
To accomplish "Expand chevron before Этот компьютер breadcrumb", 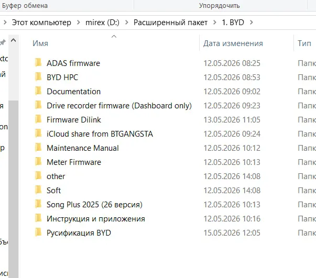I will [5, 23].
